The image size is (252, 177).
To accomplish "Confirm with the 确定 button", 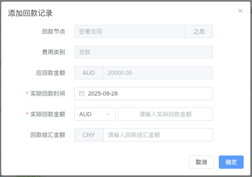I will 231,162.
